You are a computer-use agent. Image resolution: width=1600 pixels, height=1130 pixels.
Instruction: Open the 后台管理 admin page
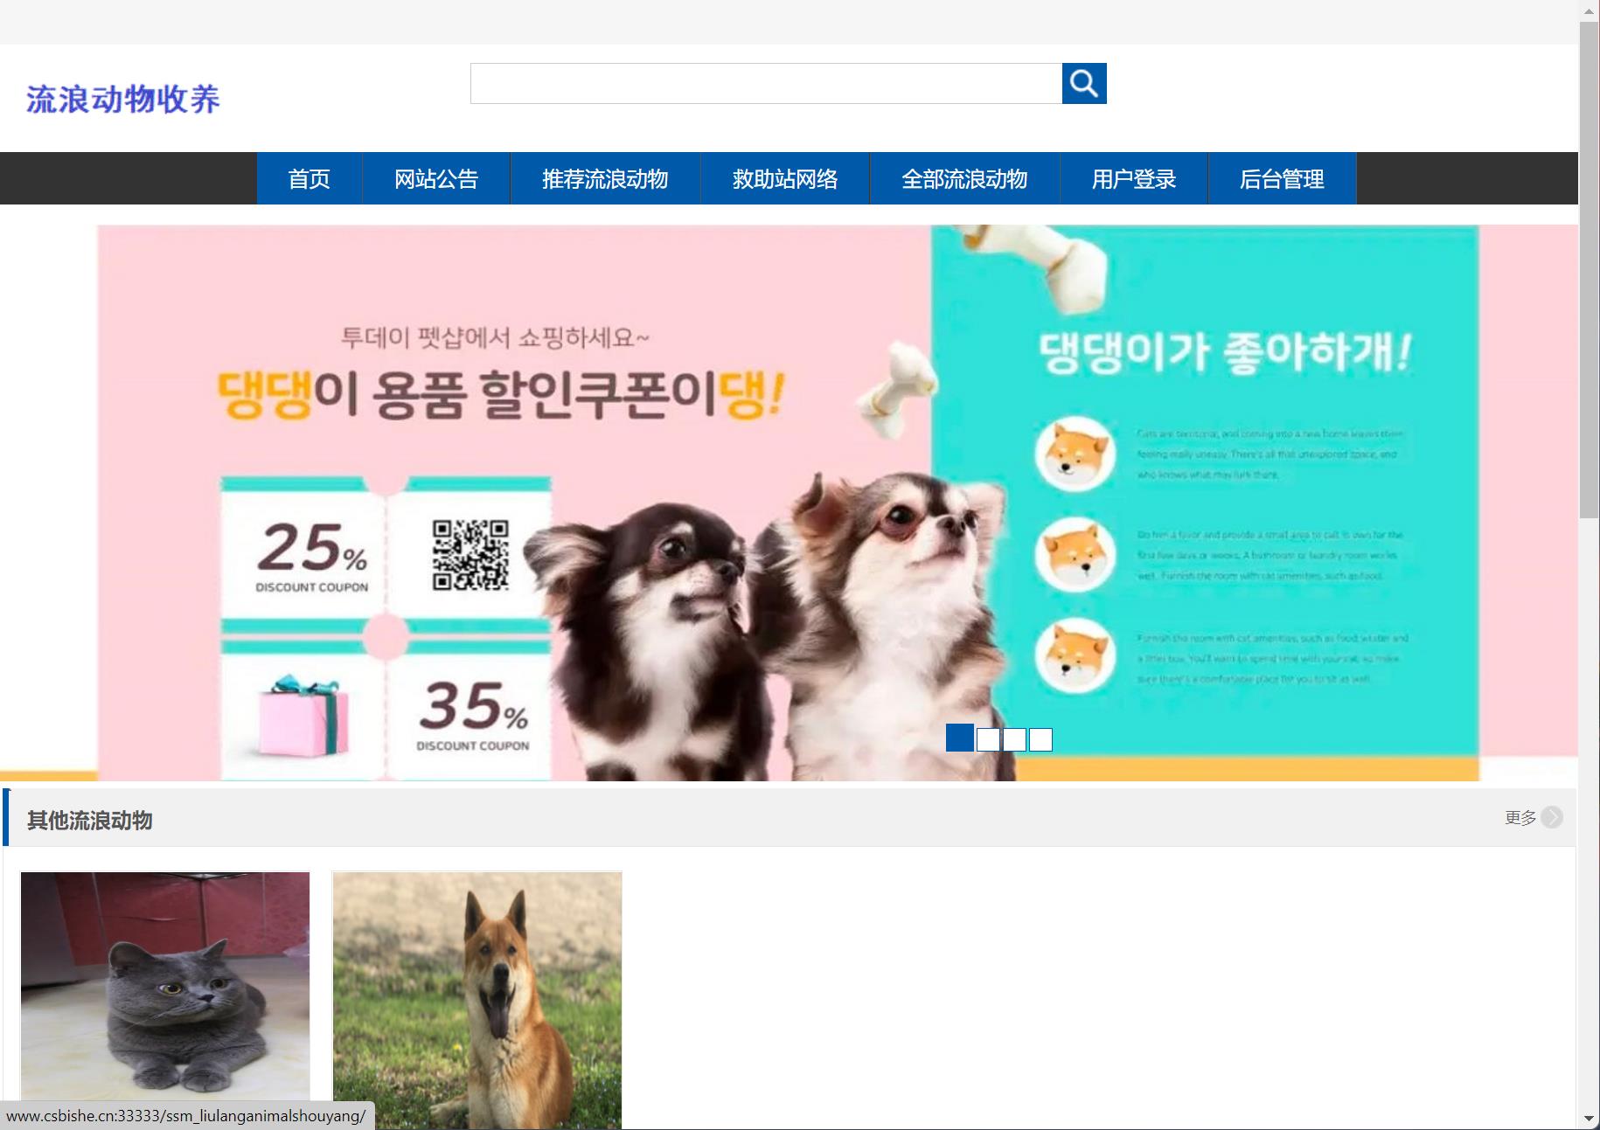(x=1282, y=178)
